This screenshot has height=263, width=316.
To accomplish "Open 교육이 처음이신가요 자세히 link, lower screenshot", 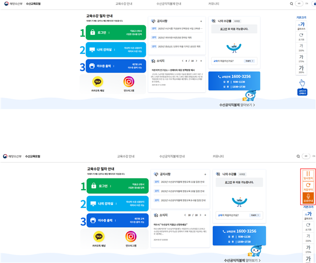I will point(255,215).
